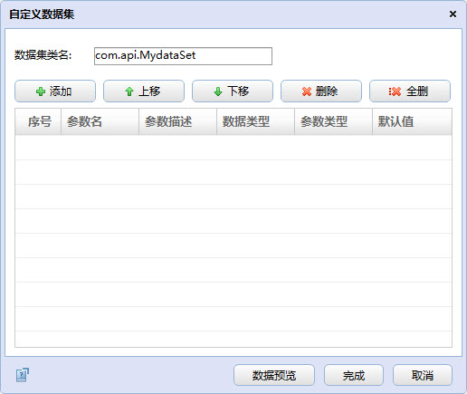
Task: Open the help icon in the footer
Action: coord(23,375)
